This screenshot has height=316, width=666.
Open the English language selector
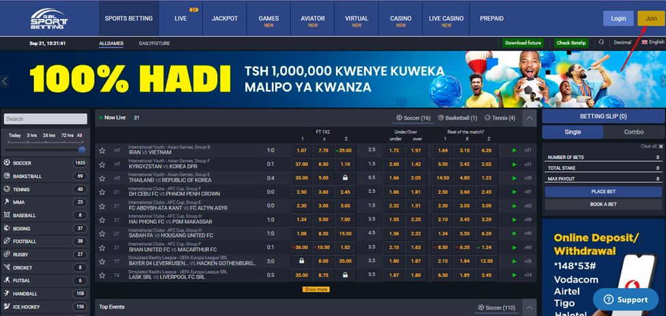point(653,42)
